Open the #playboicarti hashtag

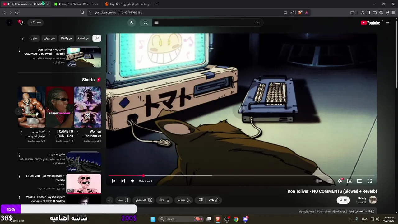coord(307,212)
